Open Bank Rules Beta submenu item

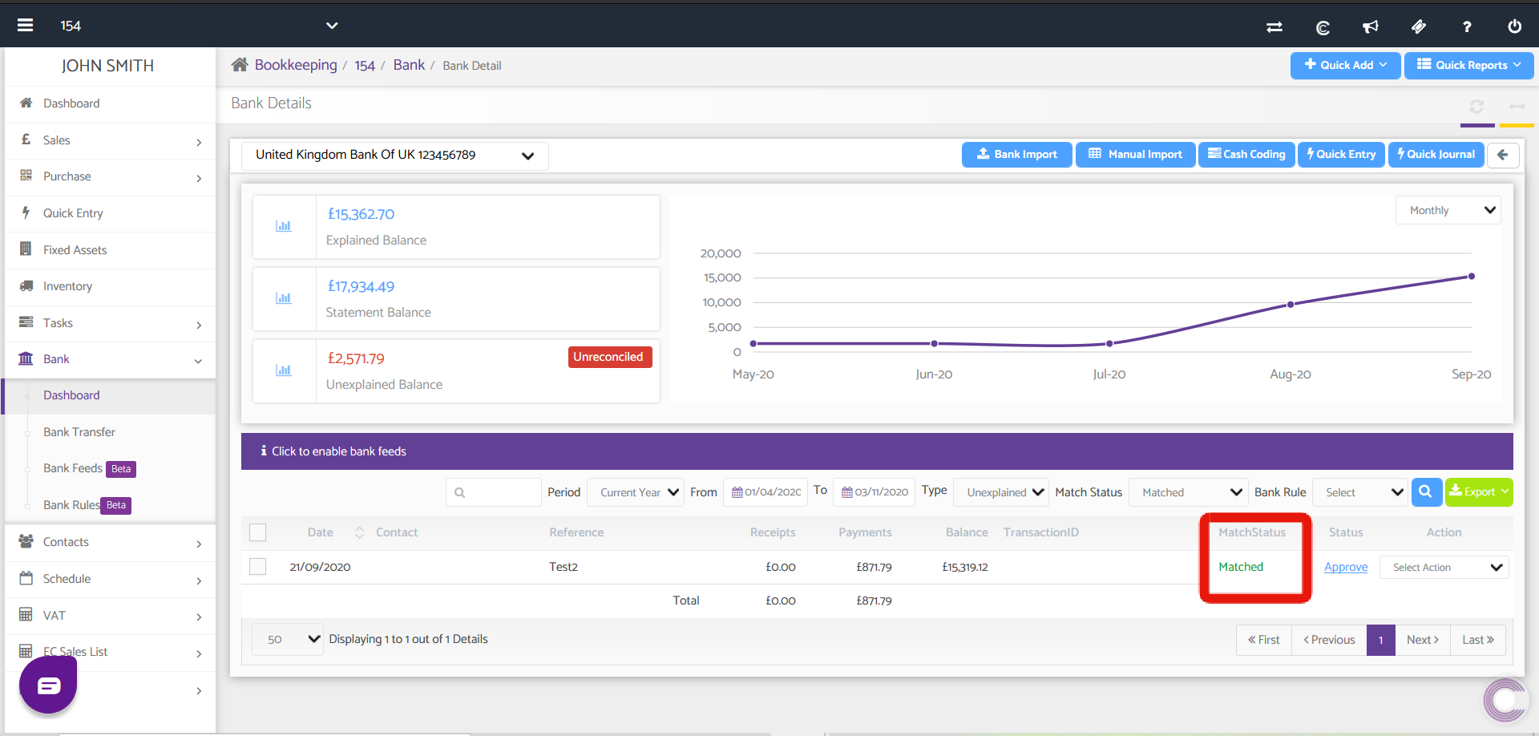pos(87,505)
